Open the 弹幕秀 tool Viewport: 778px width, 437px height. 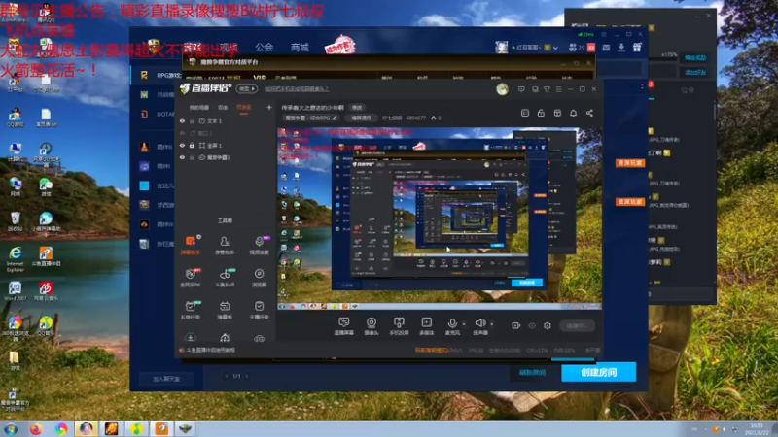(x=225, y=310)
